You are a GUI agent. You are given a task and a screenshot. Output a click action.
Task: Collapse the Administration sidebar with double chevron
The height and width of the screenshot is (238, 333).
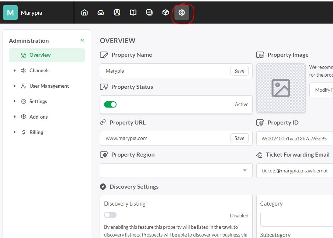[82, 40]
